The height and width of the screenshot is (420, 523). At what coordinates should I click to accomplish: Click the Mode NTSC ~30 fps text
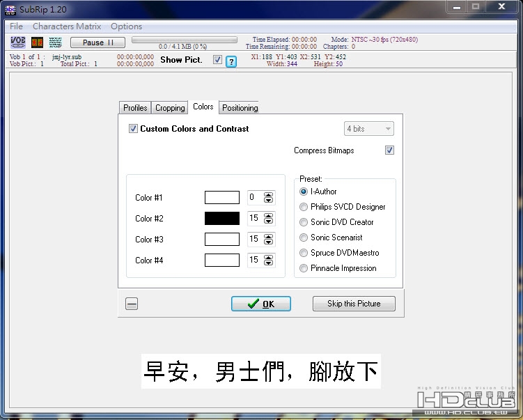374,40
